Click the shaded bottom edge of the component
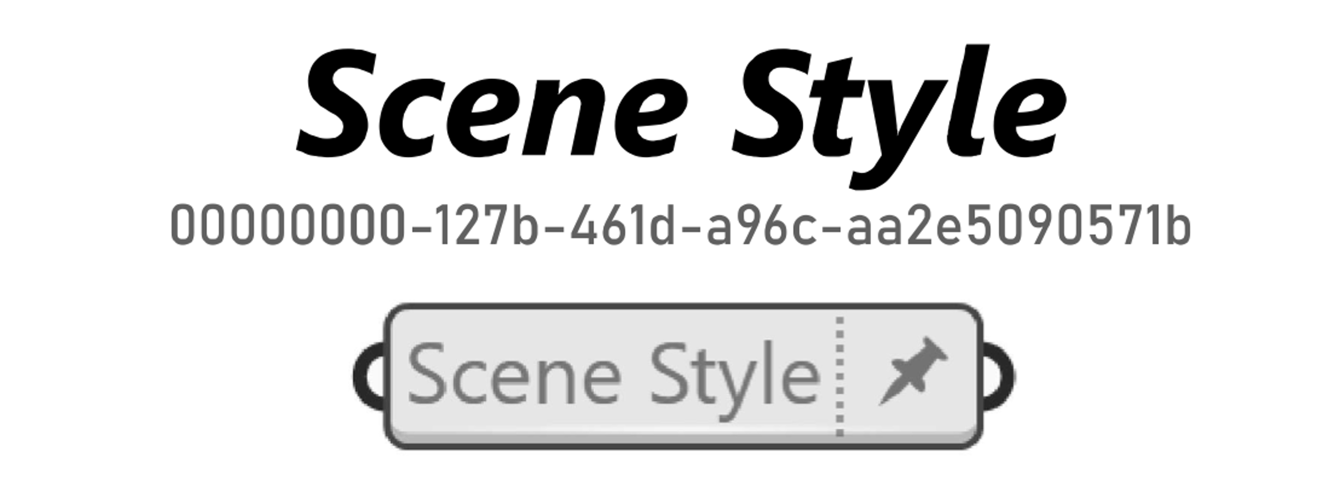 point(683,438)
